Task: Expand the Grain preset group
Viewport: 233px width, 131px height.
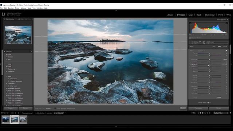Action: (6, 67)
